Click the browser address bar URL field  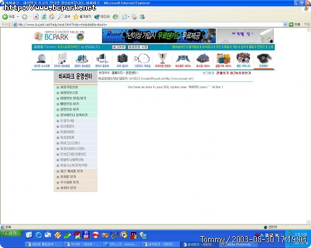click(148, 25)
